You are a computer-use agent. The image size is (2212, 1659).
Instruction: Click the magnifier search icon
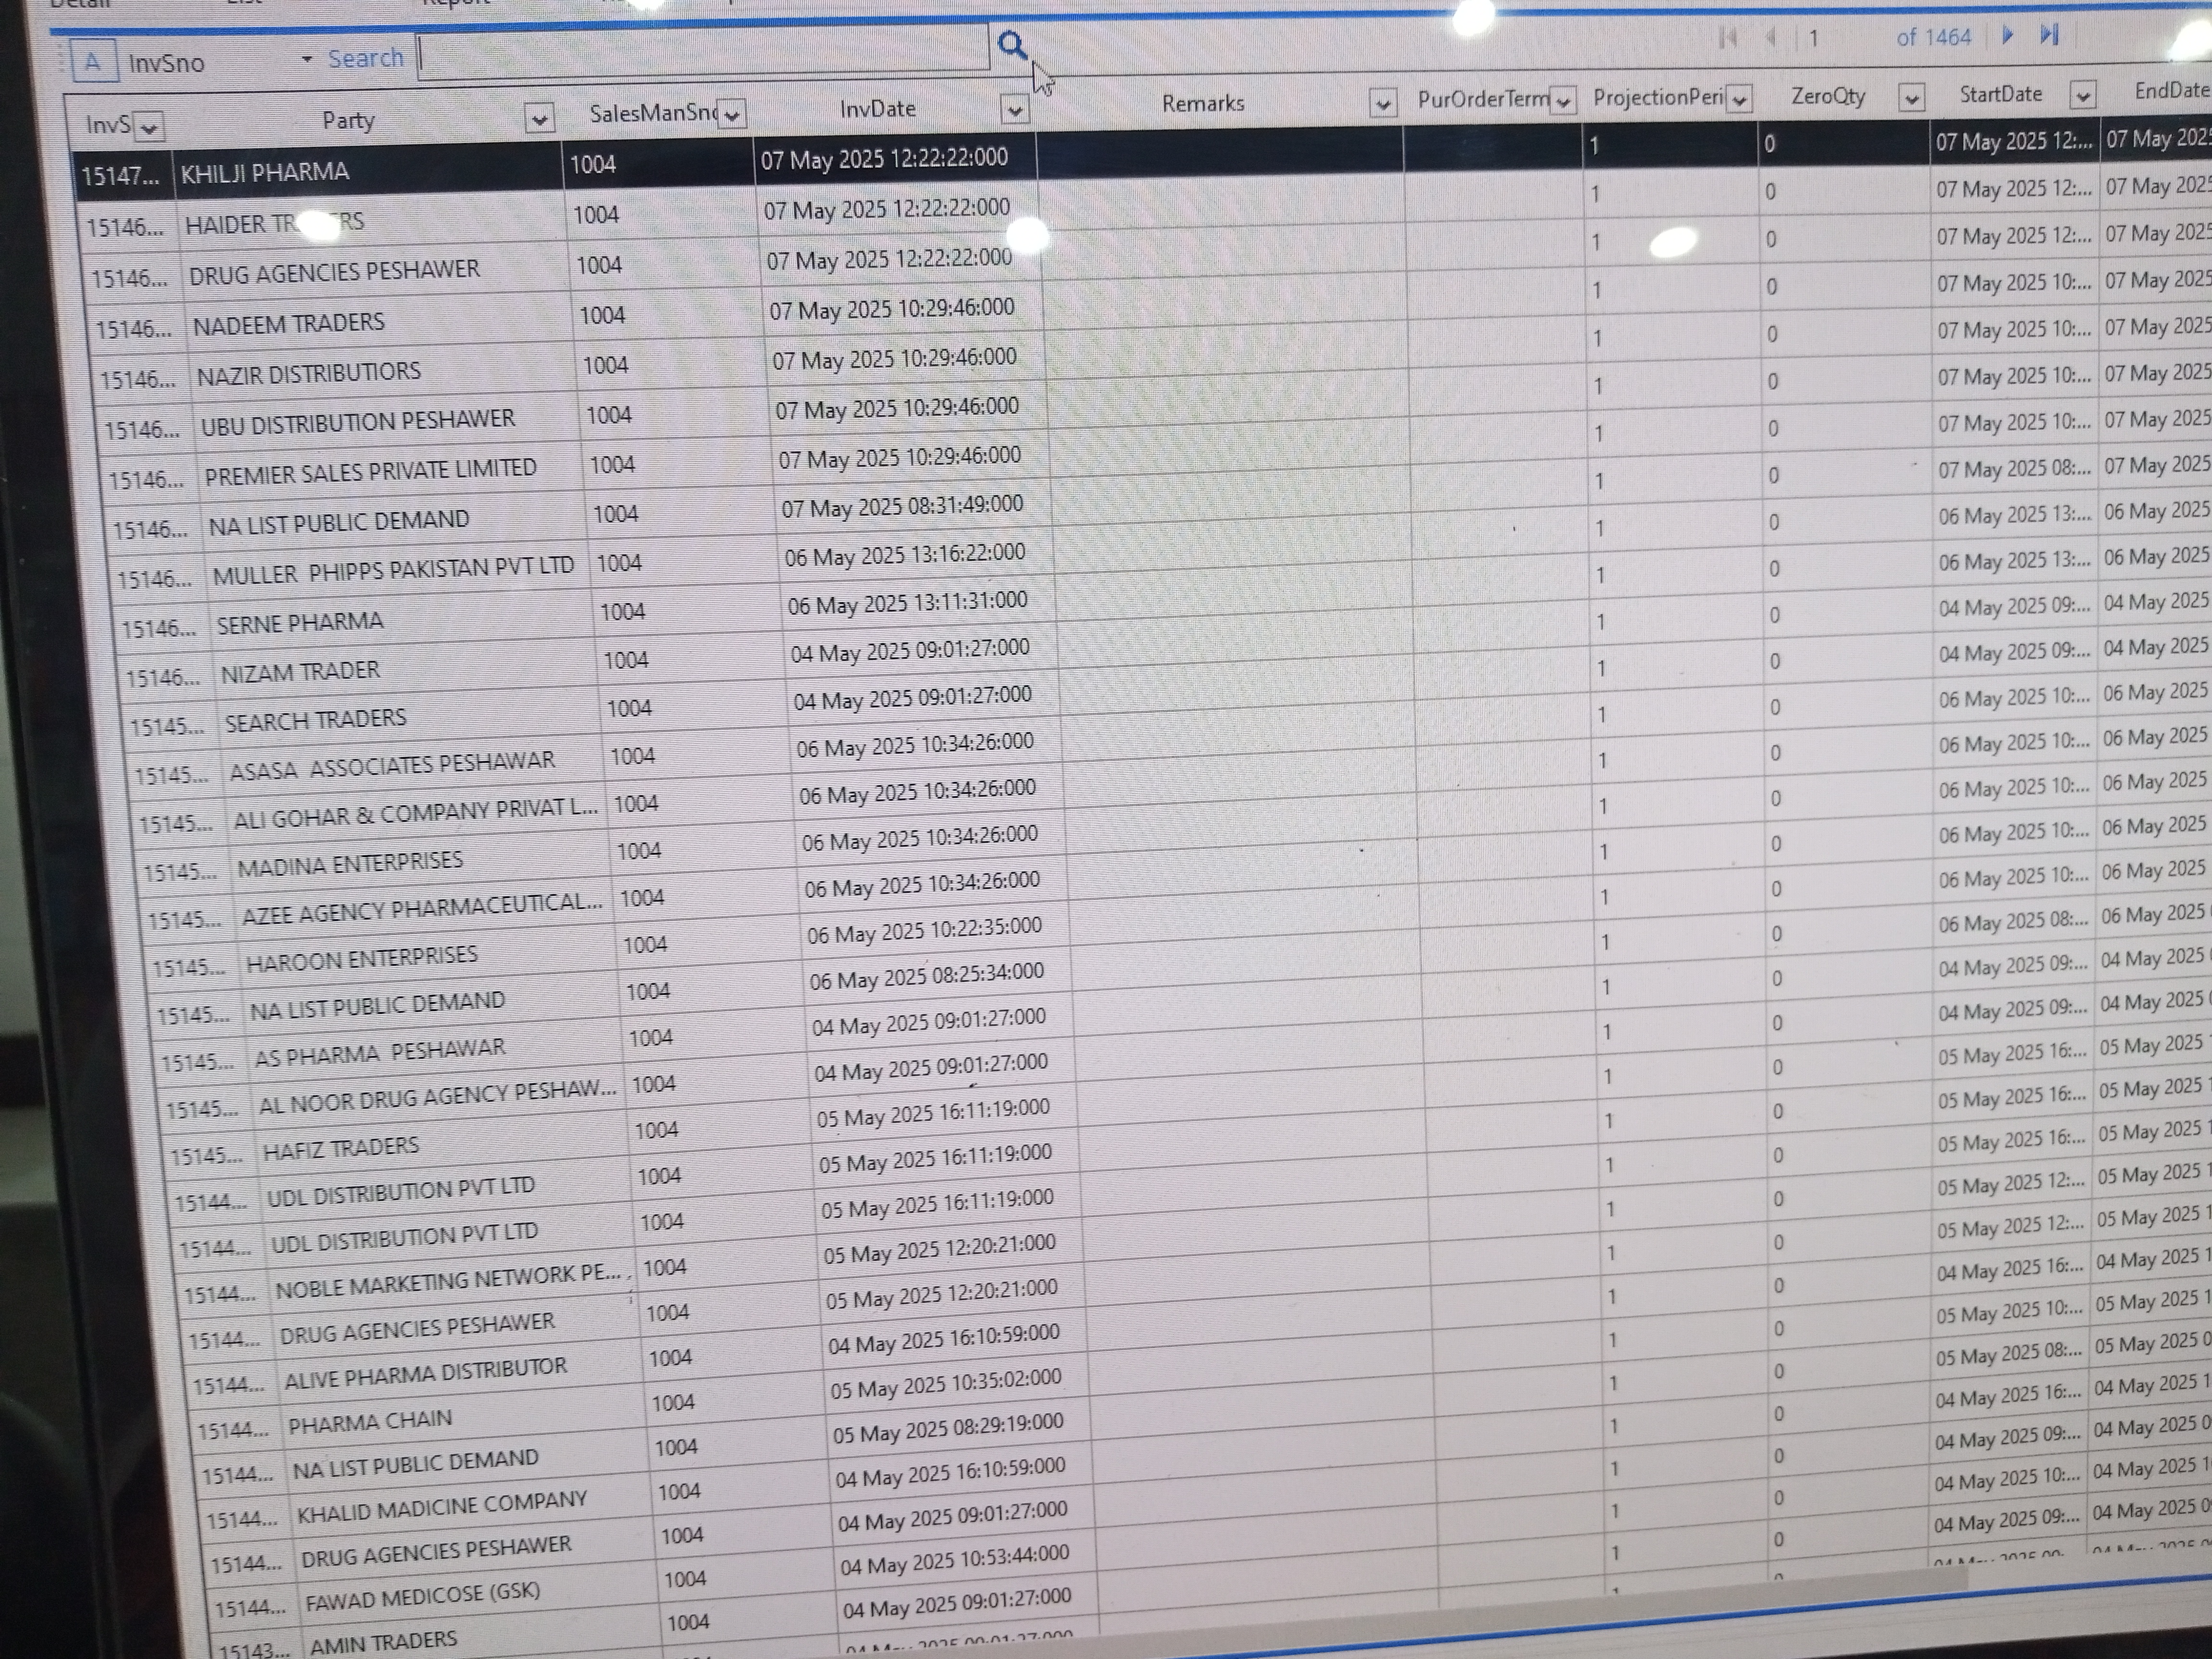coord(1012,45)
